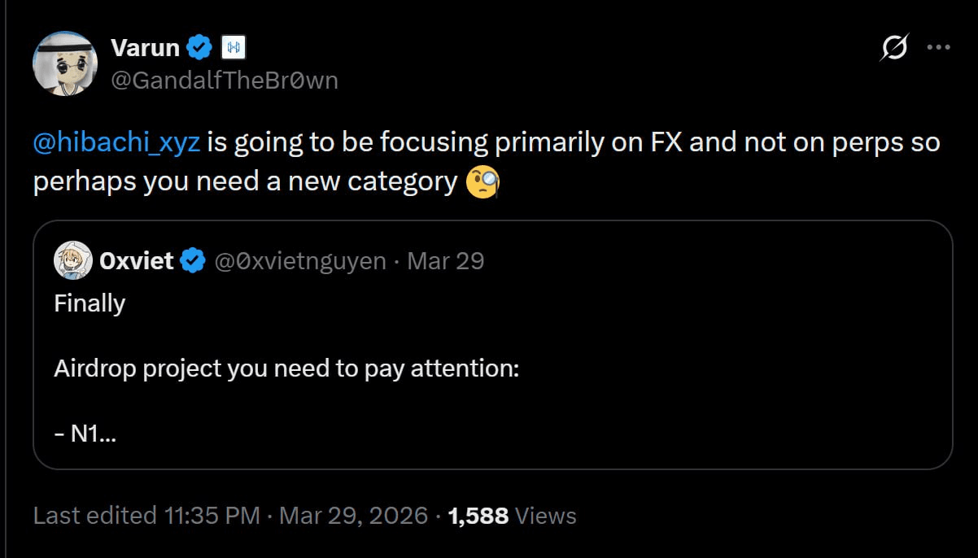The height and width of the screenshot is (558, 978).
Task: Click 0xviet's blue verified checkmark
Action: tap(193, 261)
